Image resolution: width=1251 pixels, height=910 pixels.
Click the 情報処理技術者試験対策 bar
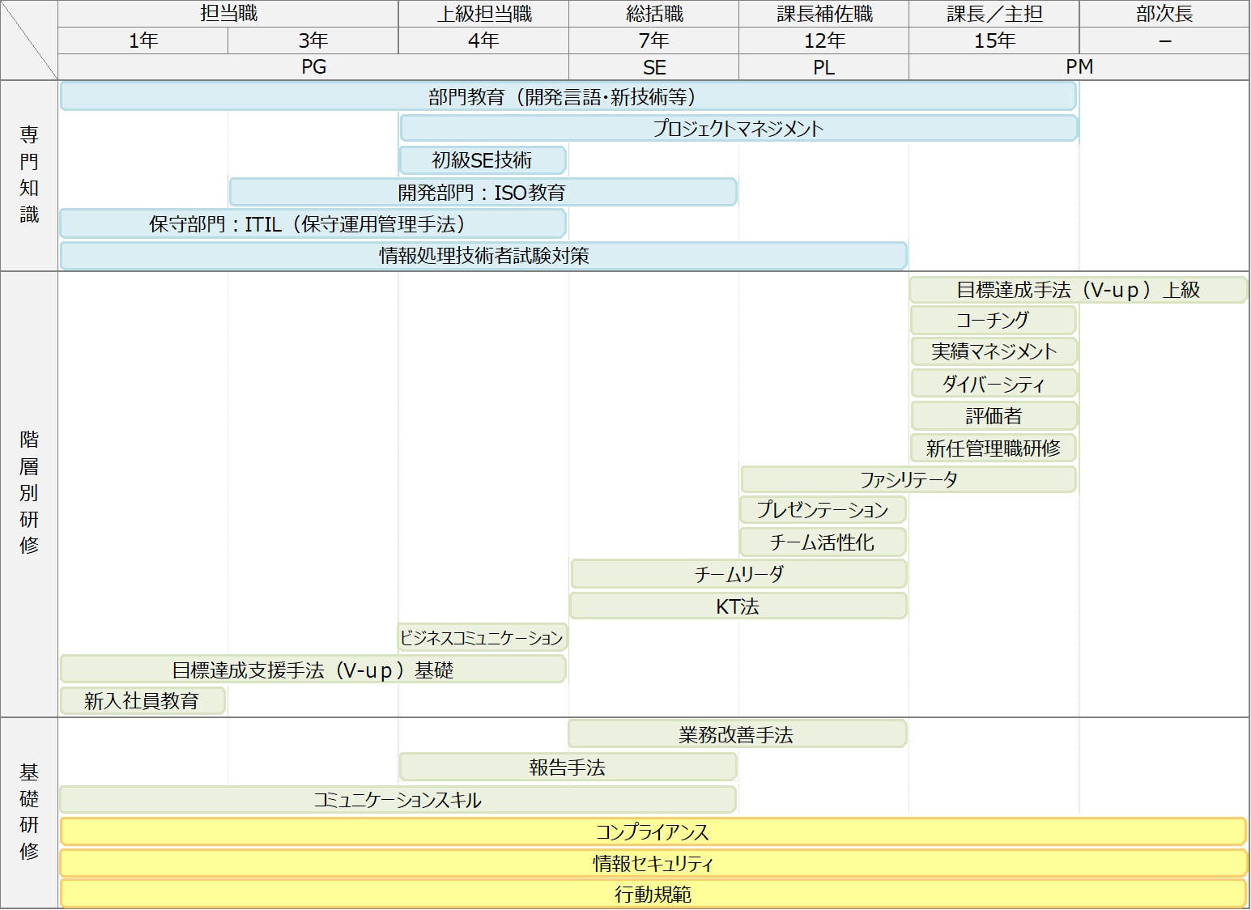point(483,256)
